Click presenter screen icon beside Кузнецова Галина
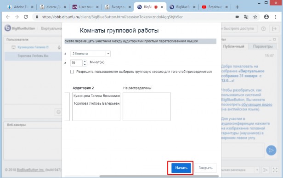The image size is (283, 178). (x=13, y=47)
